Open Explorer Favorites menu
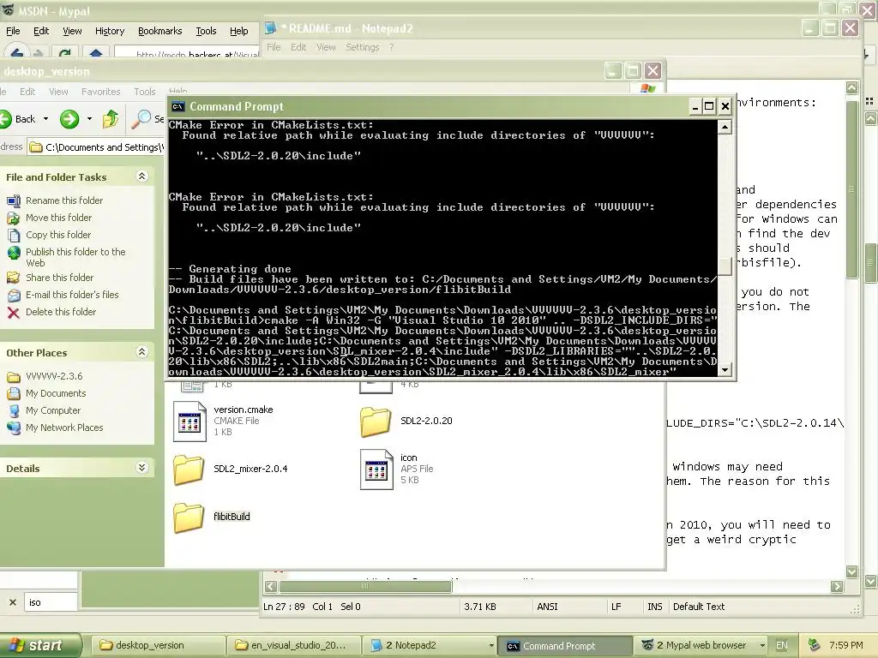878x658 pixels. [x=101, y=91]
